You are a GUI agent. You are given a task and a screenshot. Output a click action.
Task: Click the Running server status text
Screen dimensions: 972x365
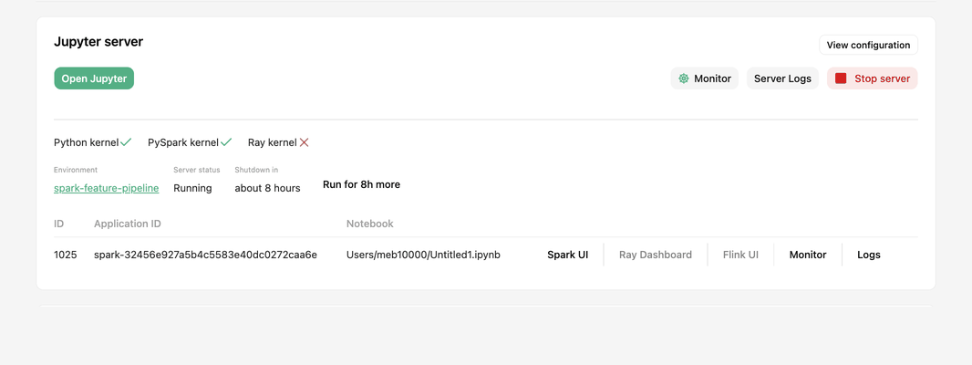192,187
